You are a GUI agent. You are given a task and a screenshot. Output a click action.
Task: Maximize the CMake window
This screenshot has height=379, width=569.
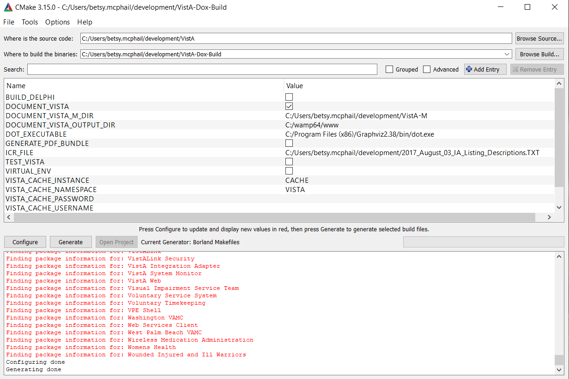pos(527,7)
